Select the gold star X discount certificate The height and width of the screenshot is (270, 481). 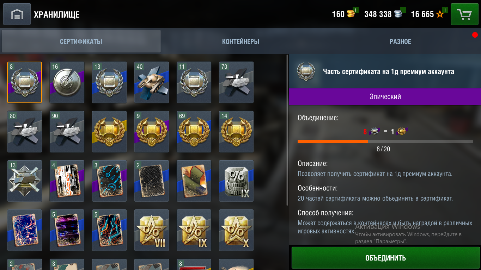pyautogui.click(x=236, y=230)
